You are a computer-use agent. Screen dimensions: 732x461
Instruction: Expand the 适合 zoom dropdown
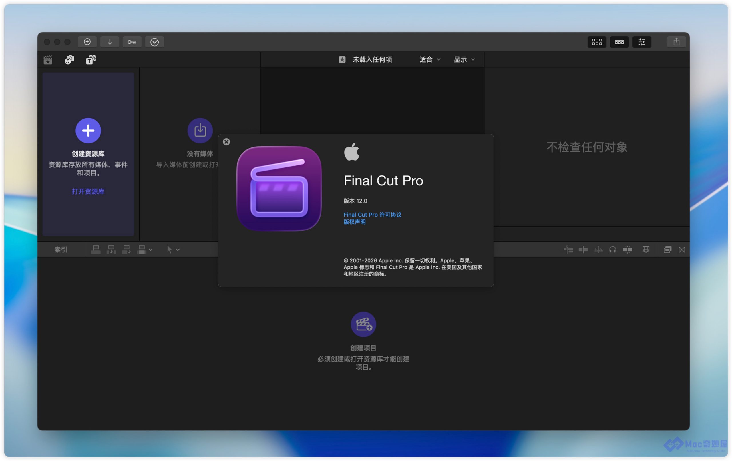[430, 59]
